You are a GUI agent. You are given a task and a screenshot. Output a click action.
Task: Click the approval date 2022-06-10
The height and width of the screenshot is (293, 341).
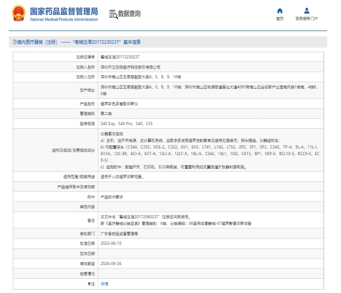[111, 244]
